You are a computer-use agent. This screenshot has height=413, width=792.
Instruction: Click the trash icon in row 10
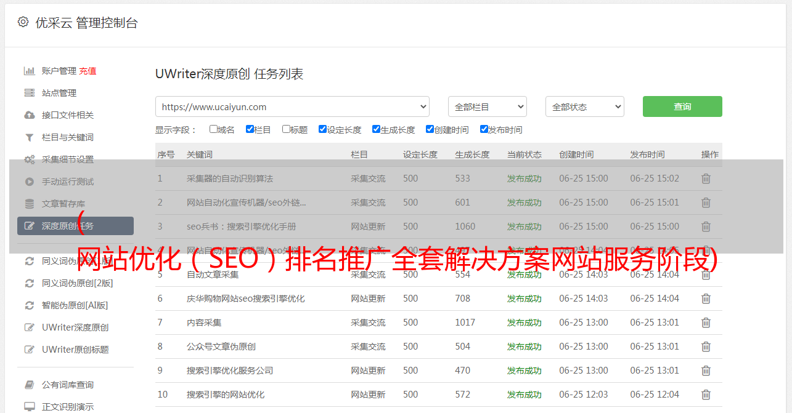tap(706, 395)
